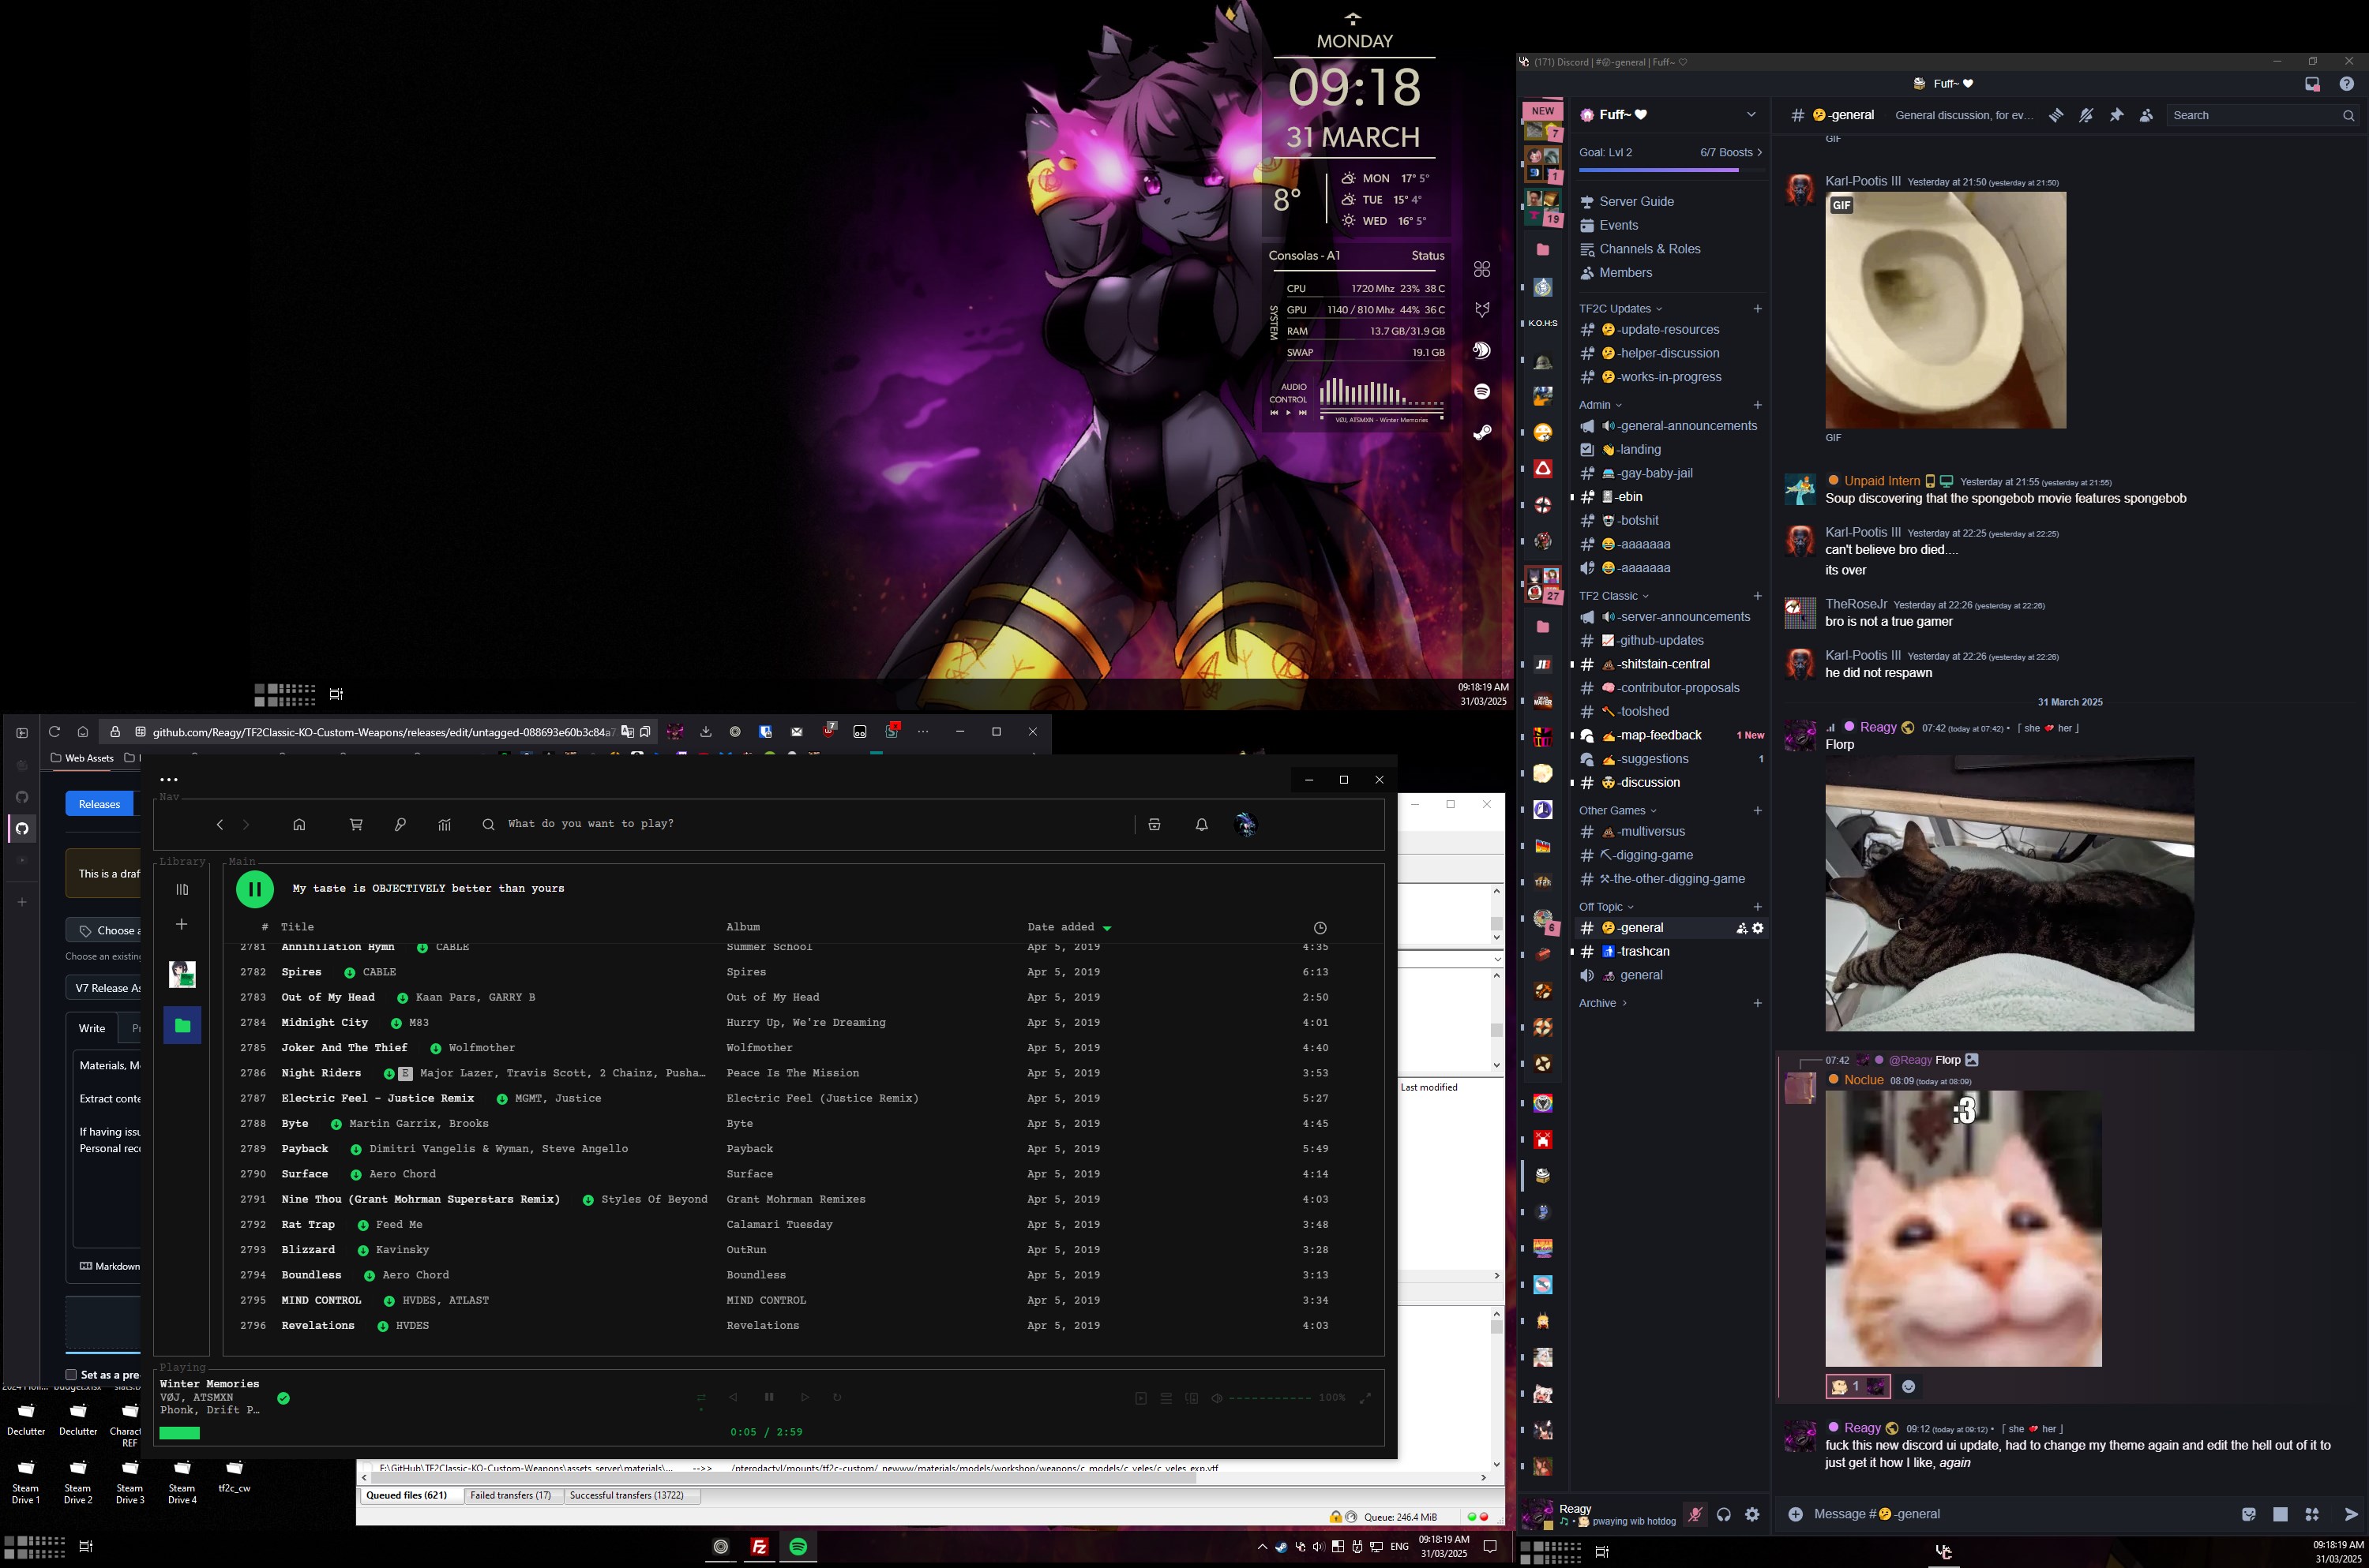Click create plus icon in Spotify library
2369x1568 pixels.
pos(182,924)
